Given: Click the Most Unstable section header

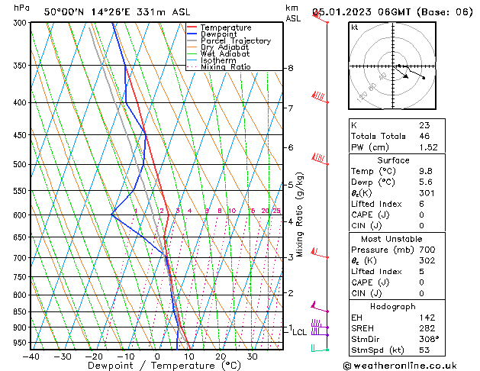Looking at the screenshot, I should click(x=391, y=239).
